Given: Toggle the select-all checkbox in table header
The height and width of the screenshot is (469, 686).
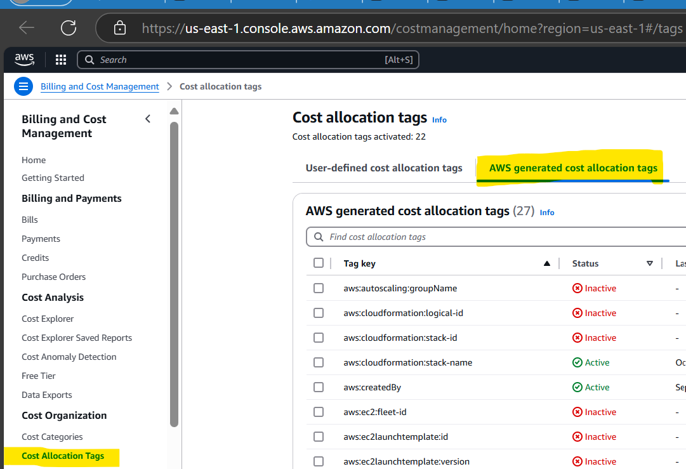Looking at the screenshot, I should click(x=319, y=263).
